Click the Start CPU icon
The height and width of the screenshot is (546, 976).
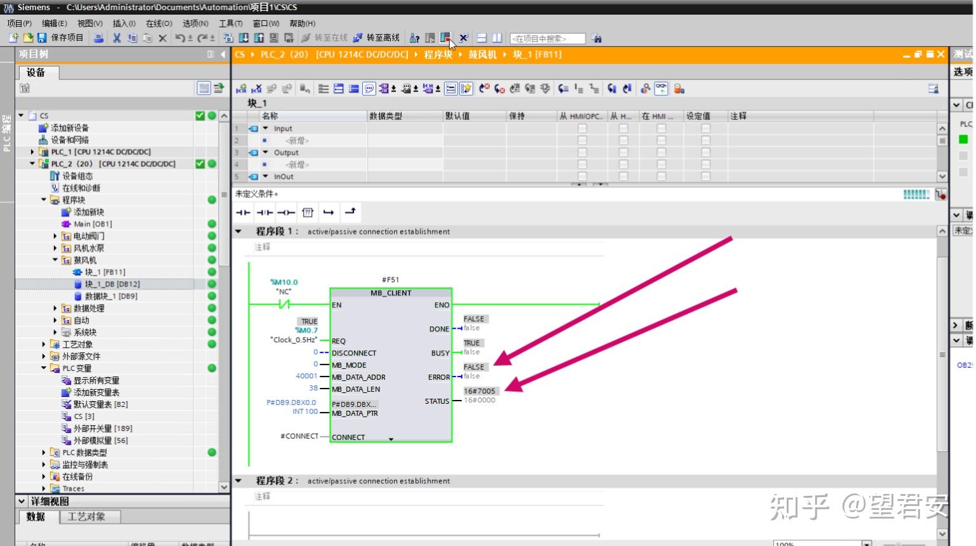point(430,38)
